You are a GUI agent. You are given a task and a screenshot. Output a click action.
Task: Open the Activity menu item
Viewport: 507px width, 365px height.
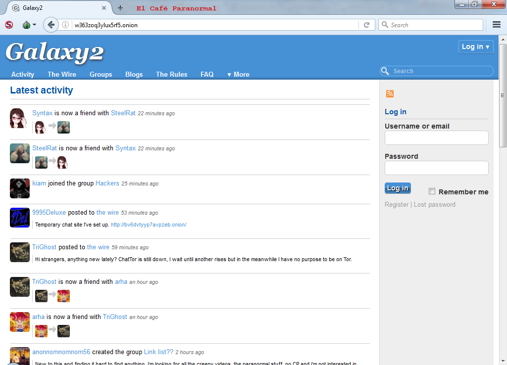point(23,74)
